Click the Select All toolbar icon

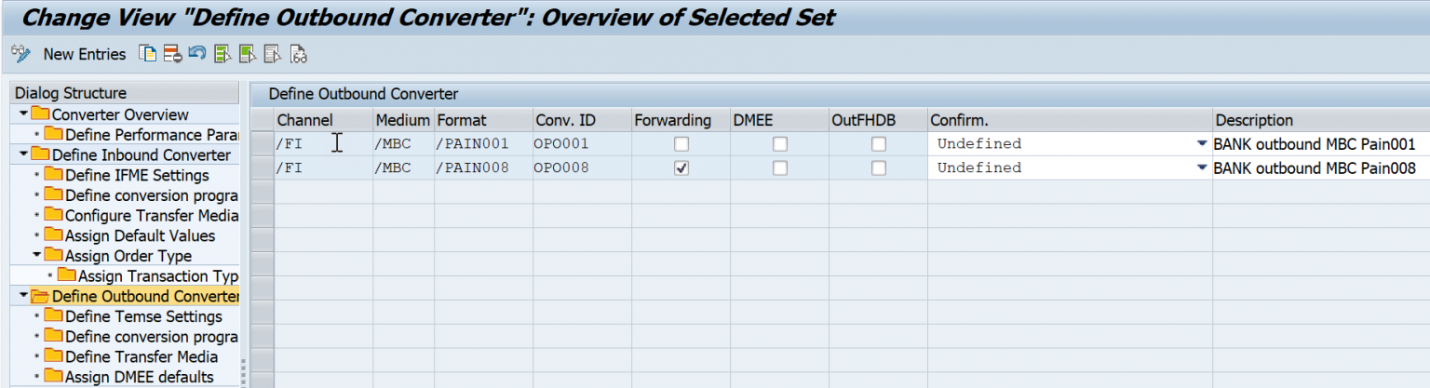coord(223,54)
